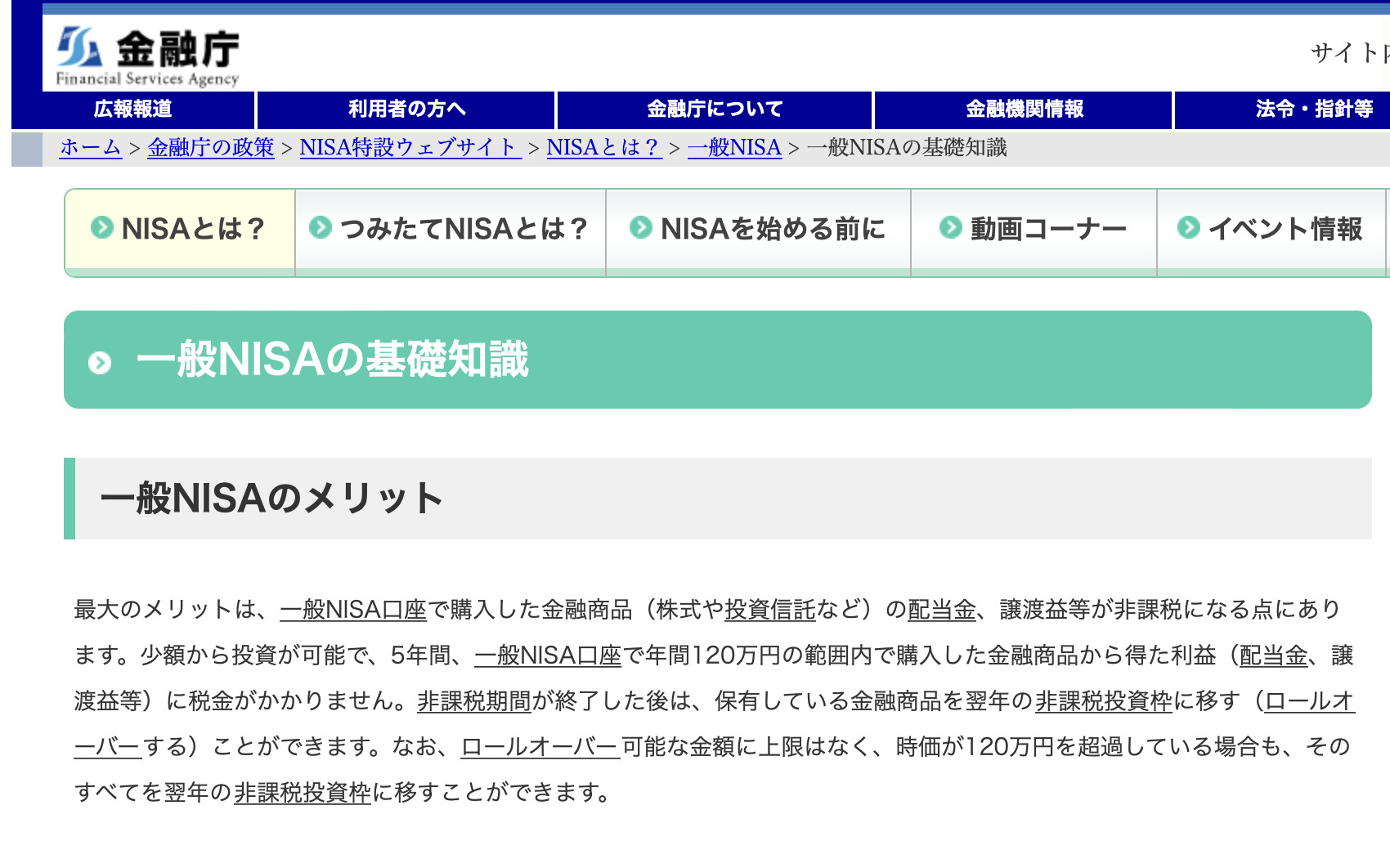The height and width of the screenshot is (850, 1390).
Task: Open the 金融庁について menu
Action: [x=715, y=110]
